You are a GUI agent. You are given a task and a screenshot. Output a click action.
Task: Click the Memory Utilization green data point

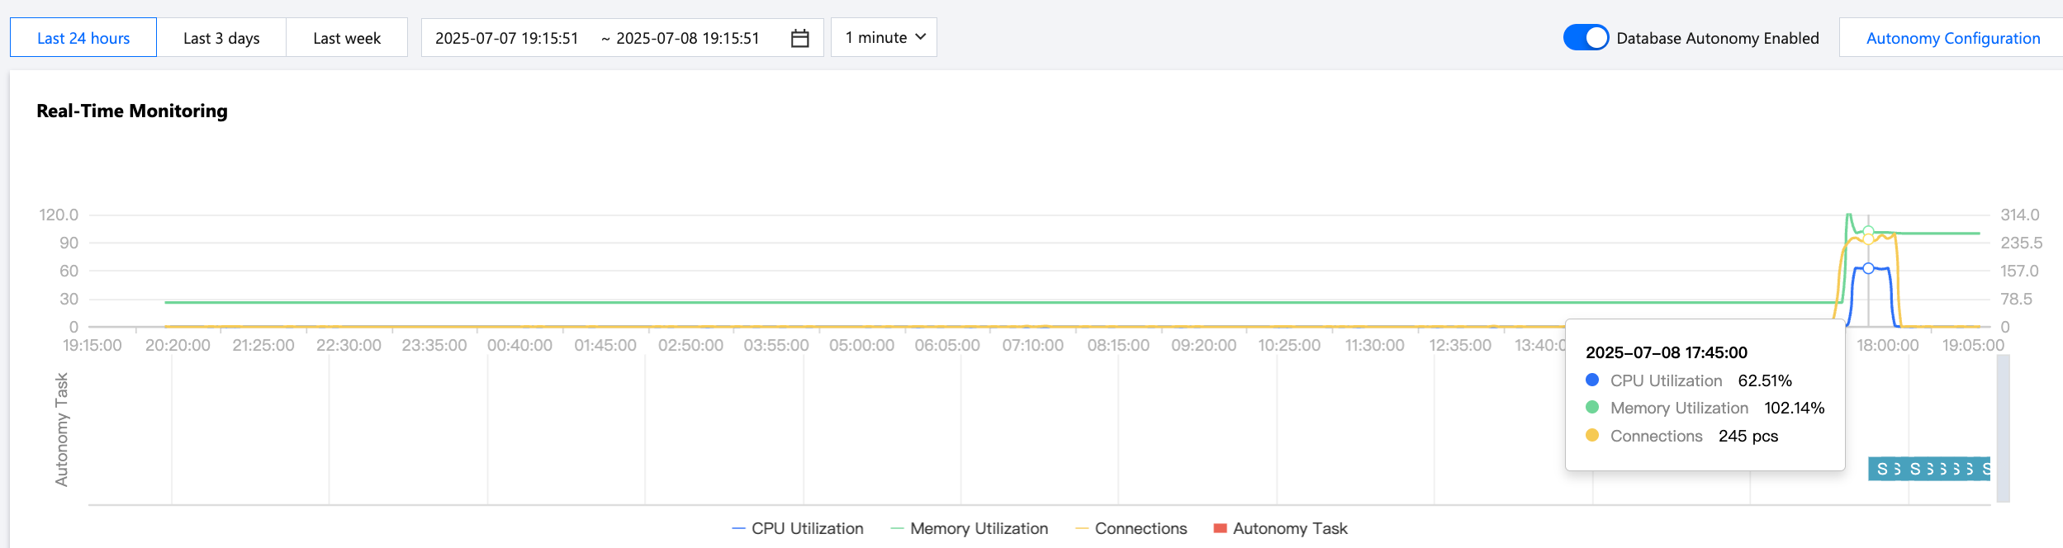tap(1868, 231)
